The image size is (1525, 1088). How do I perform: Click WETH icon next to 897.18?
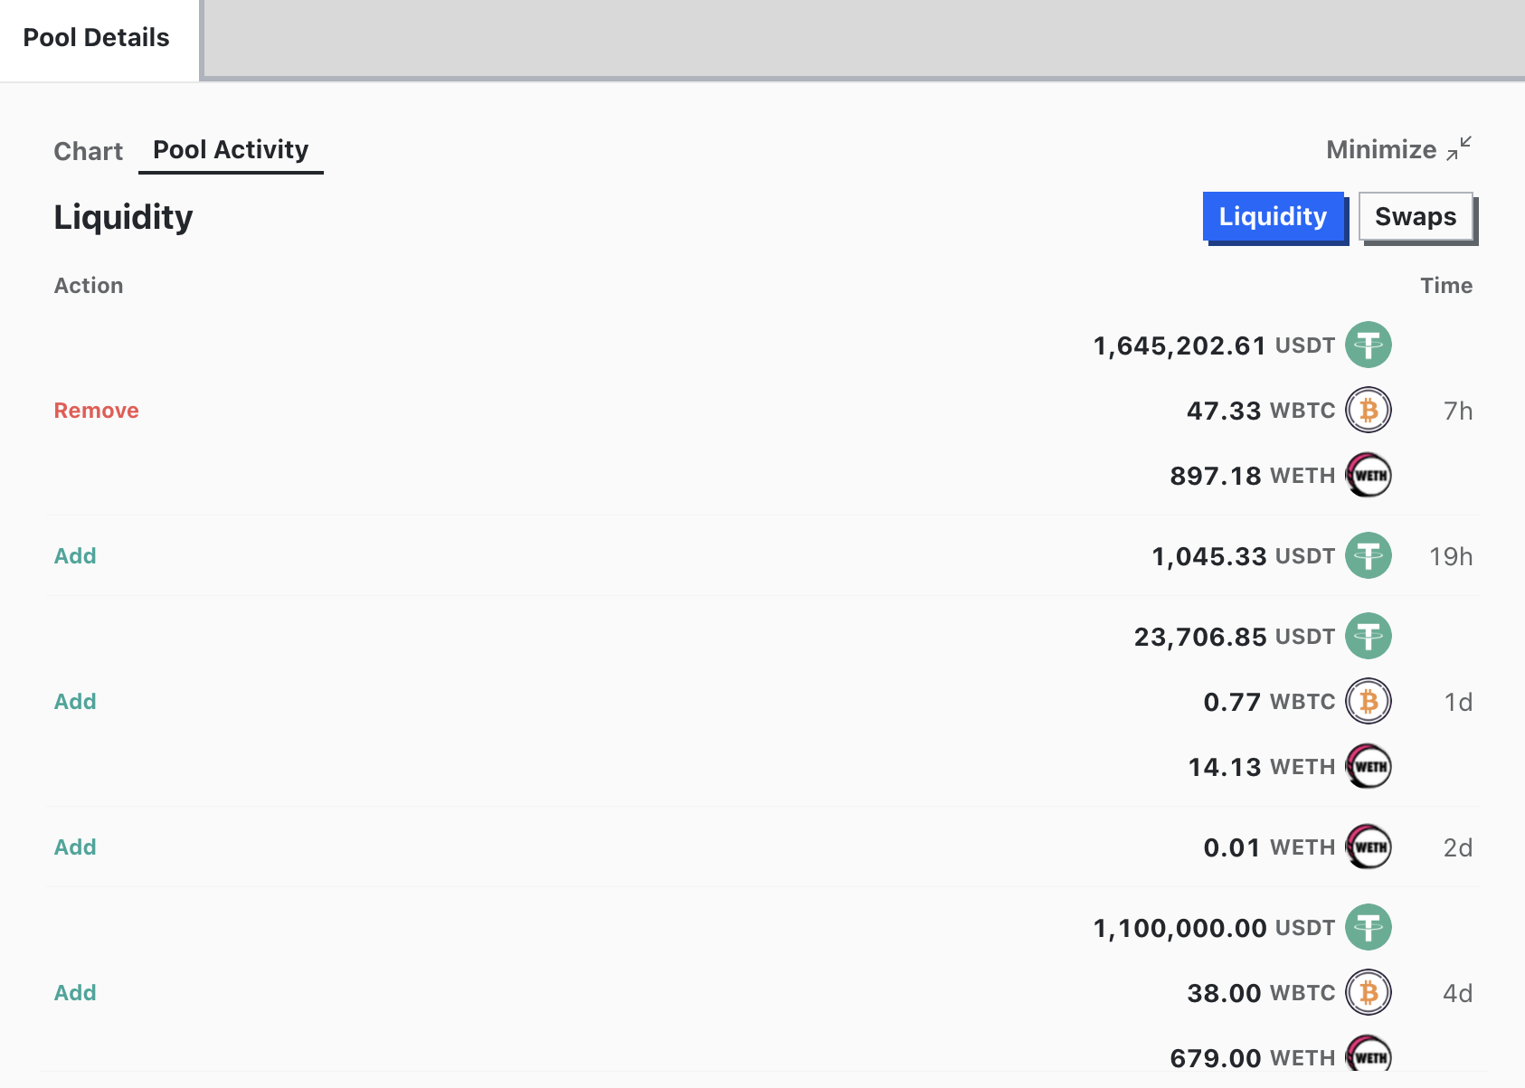(x=1368, y=476)
